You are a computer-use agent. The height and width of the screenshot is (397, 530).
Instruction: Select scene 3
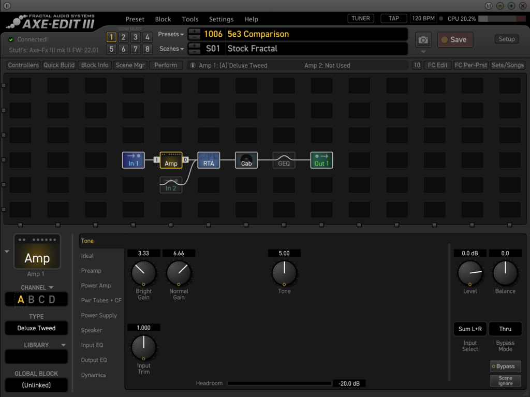(135, 37)
